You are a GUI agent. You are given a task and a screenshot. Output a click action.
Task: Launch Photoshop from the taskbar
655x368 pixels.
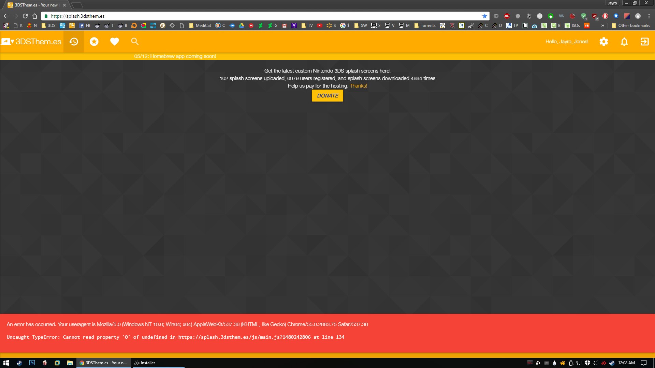point(32,363)
